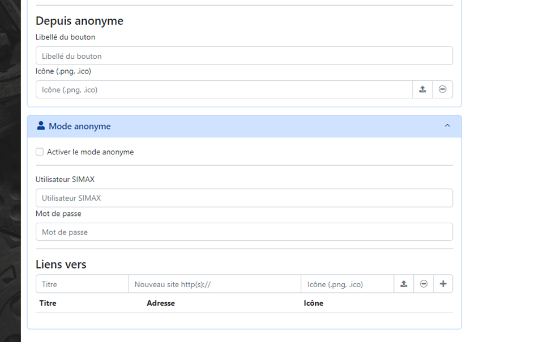This screenshot has width=535, height=342.
Task: Click the 'Adresse' column header
Action: [161, 303]
